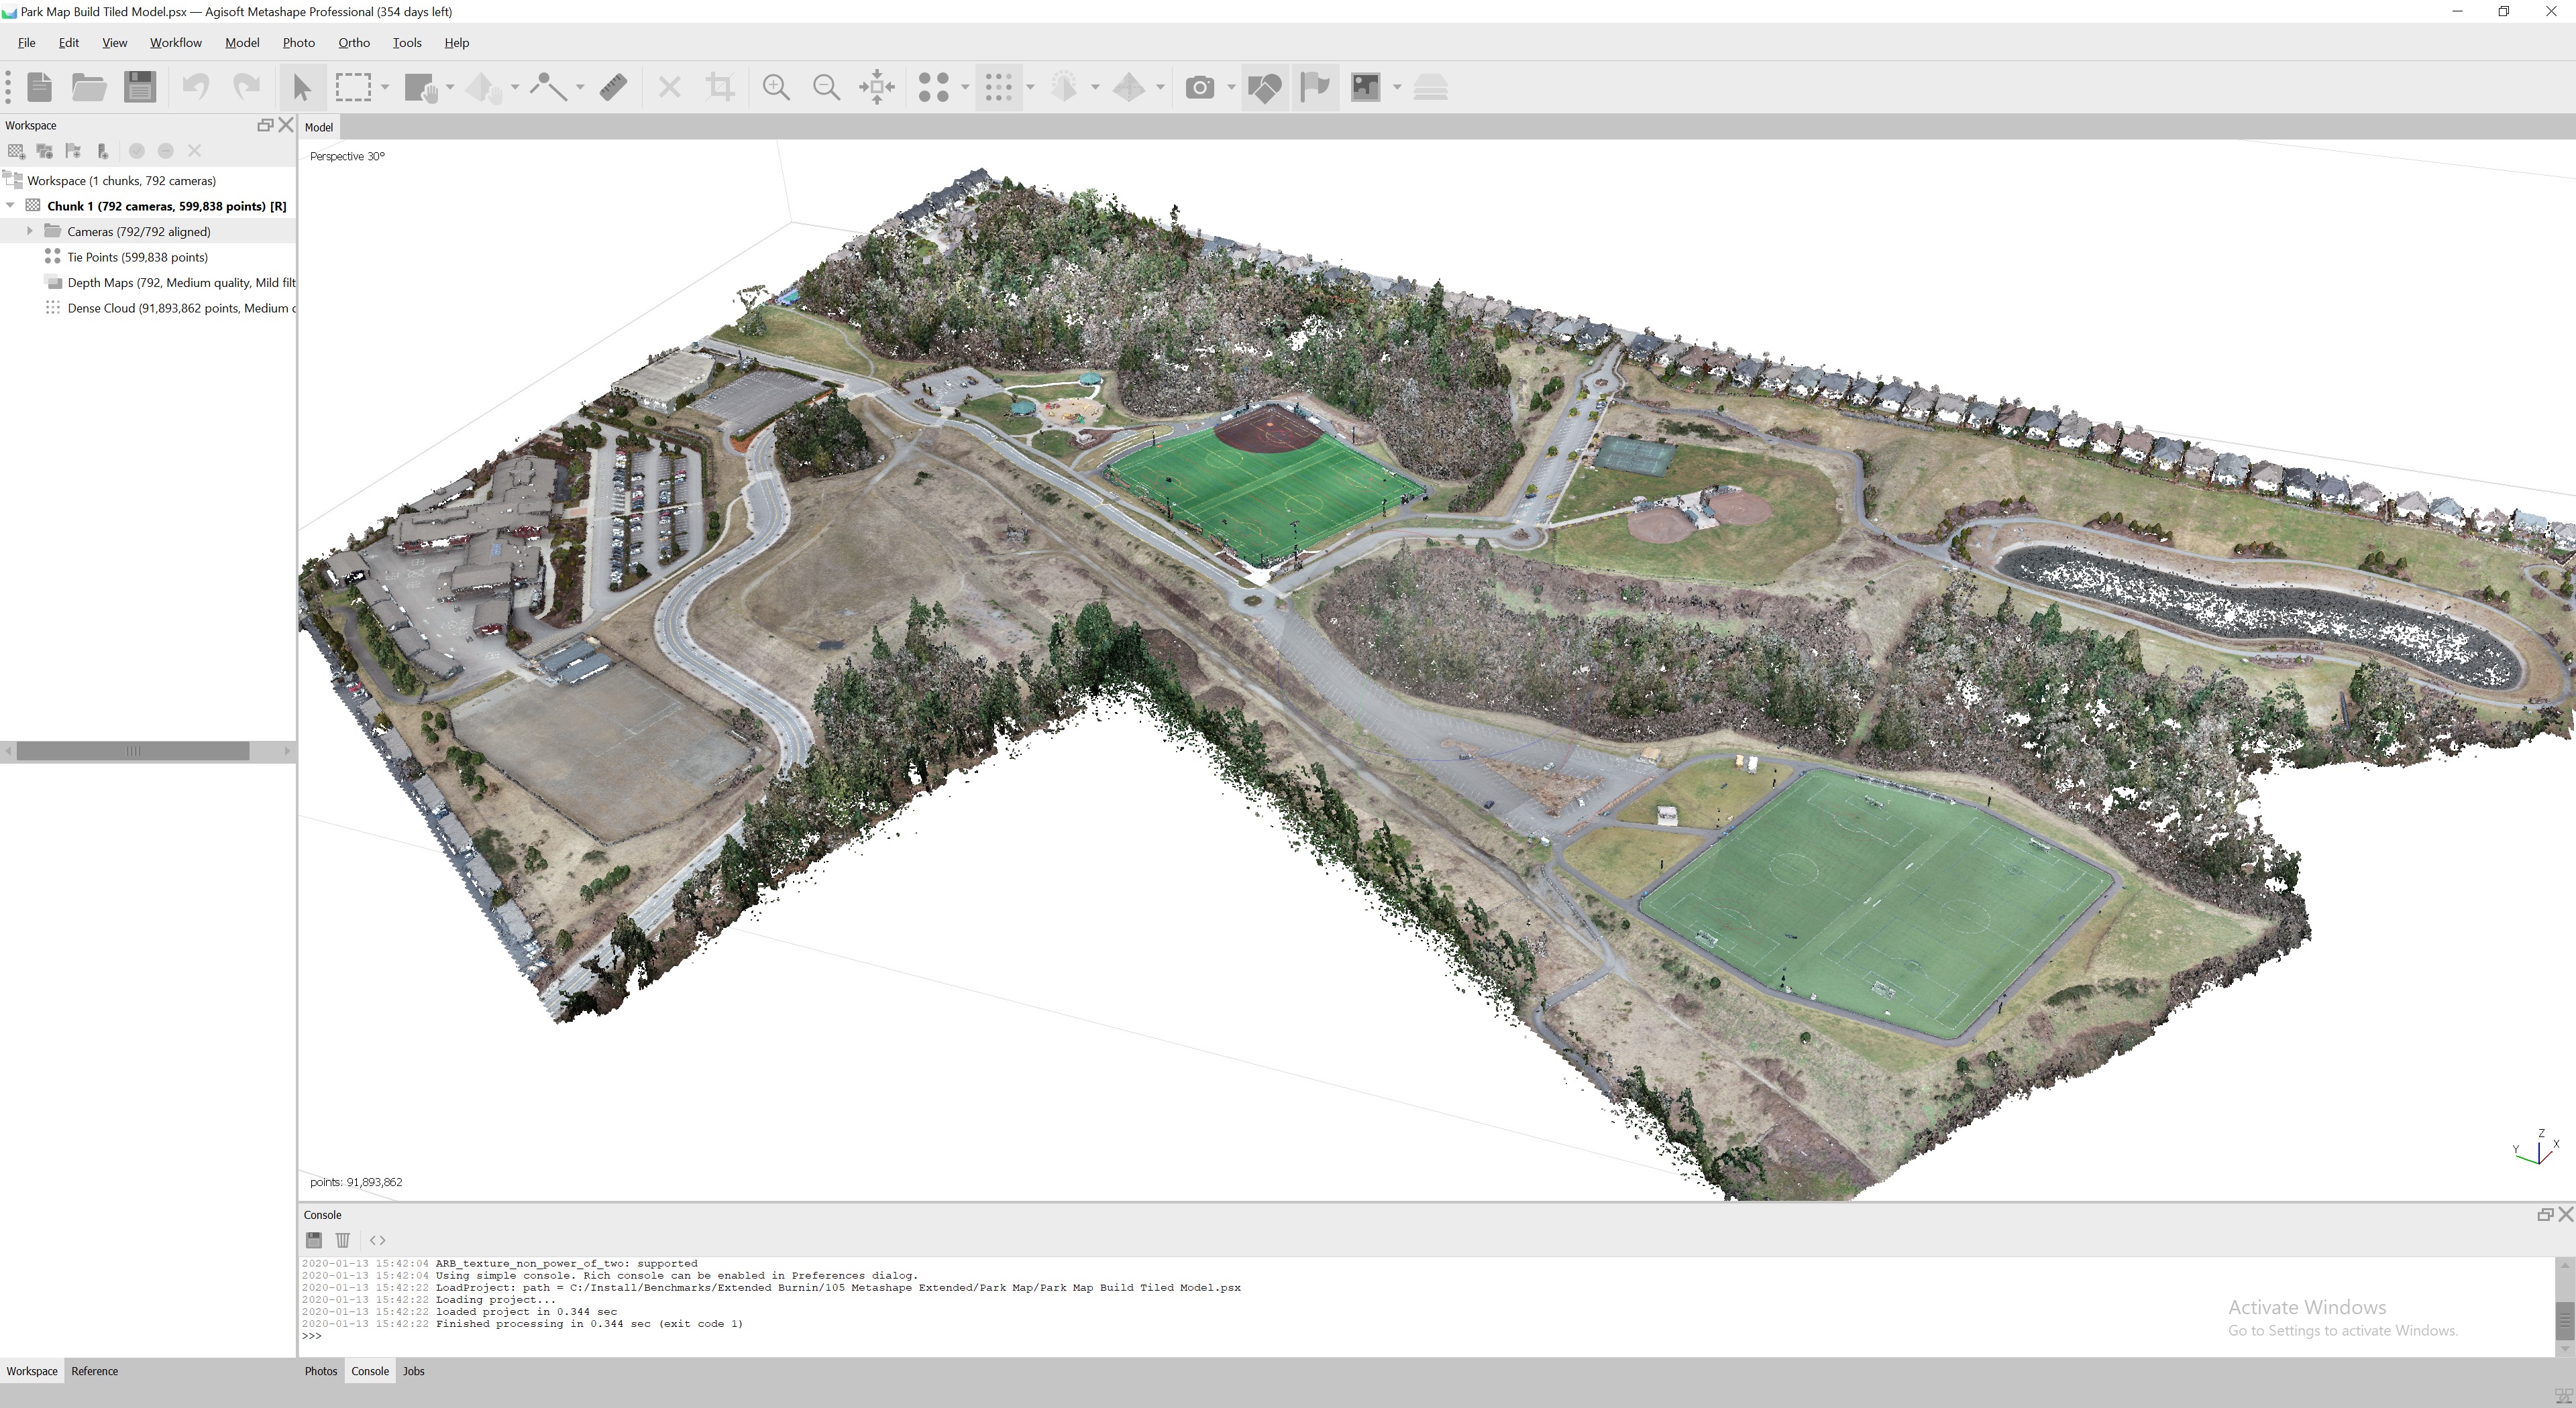The height and width of the screenshot is (1408, 2576).
Task: Show tie points with four-dot icon
Action: pos(933,88)
